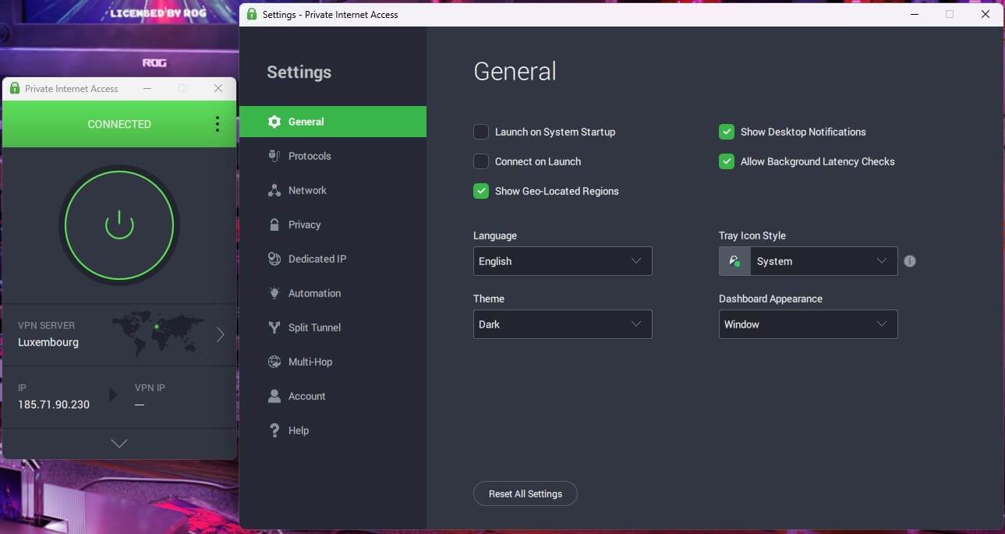The width and height of the screenshot is (1005, 534).
Task: Expand the PIA dashboard with bottom chevron
Action: point(119,444)
